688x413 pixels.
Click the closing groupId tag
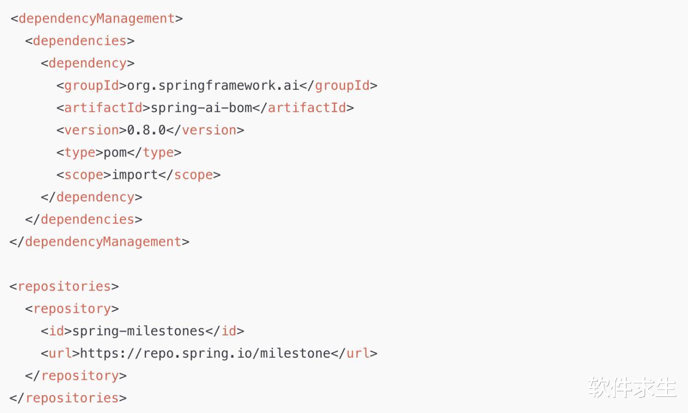pos(338,86)
